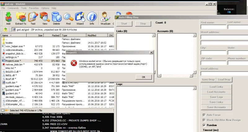Click the Find magnifier icon

coord(68,18)
